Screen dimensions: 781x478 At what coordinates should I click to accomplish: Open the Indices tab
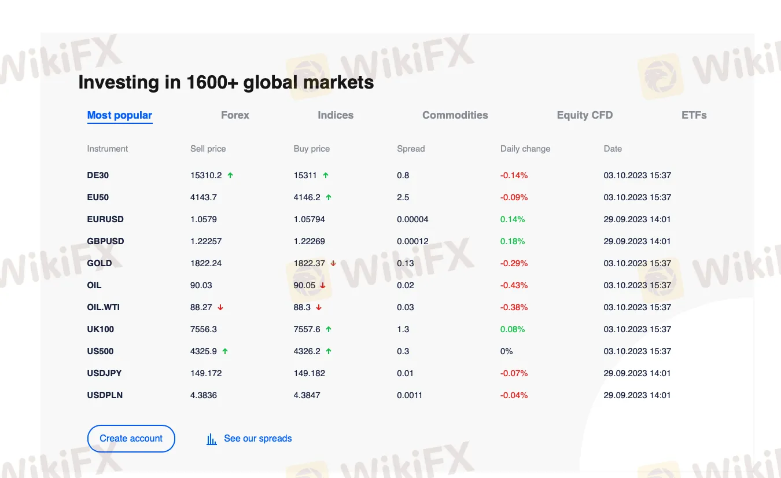point(336,115)
